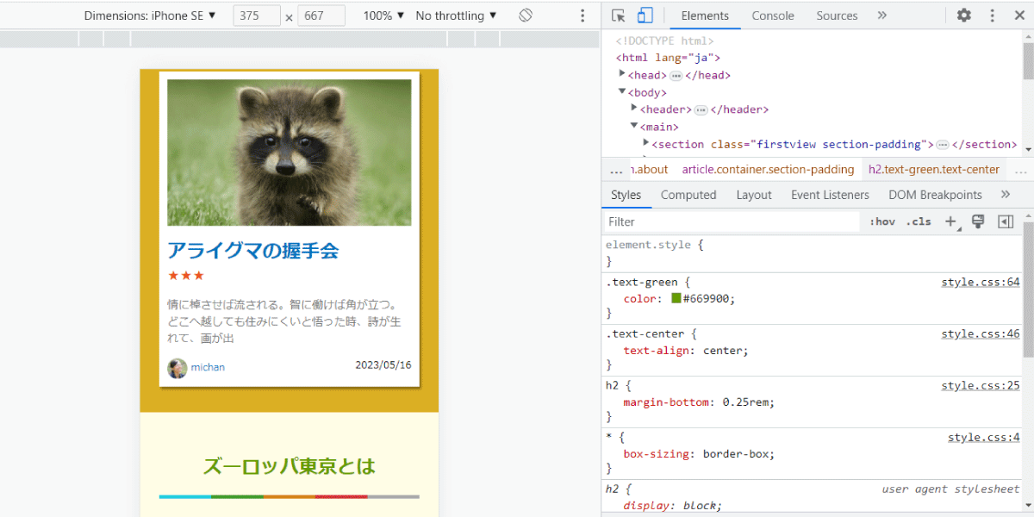Open device toolbar more options menu
The image size is (1034, 517).
[582, 16]
